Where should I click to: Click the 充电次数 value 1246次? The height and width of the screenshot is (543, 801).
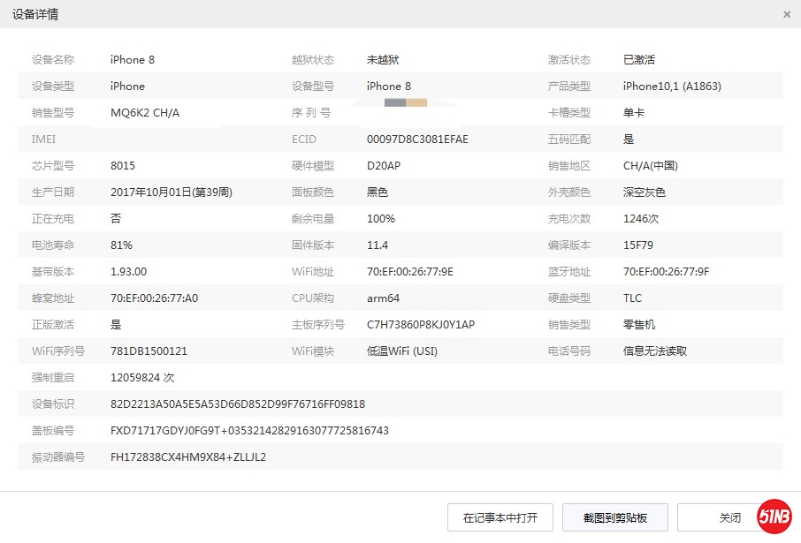click(641, 219)
